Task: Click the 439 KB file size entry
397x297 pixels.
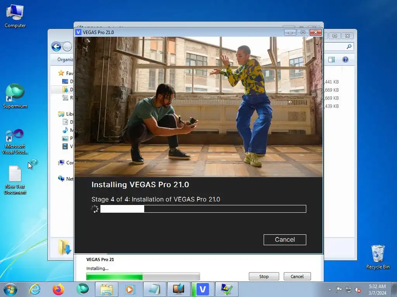Action: coord(331,106)
